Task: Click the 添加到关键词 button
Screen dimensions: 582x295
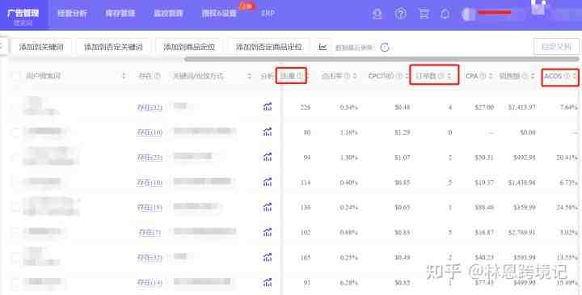Action: 41,47
